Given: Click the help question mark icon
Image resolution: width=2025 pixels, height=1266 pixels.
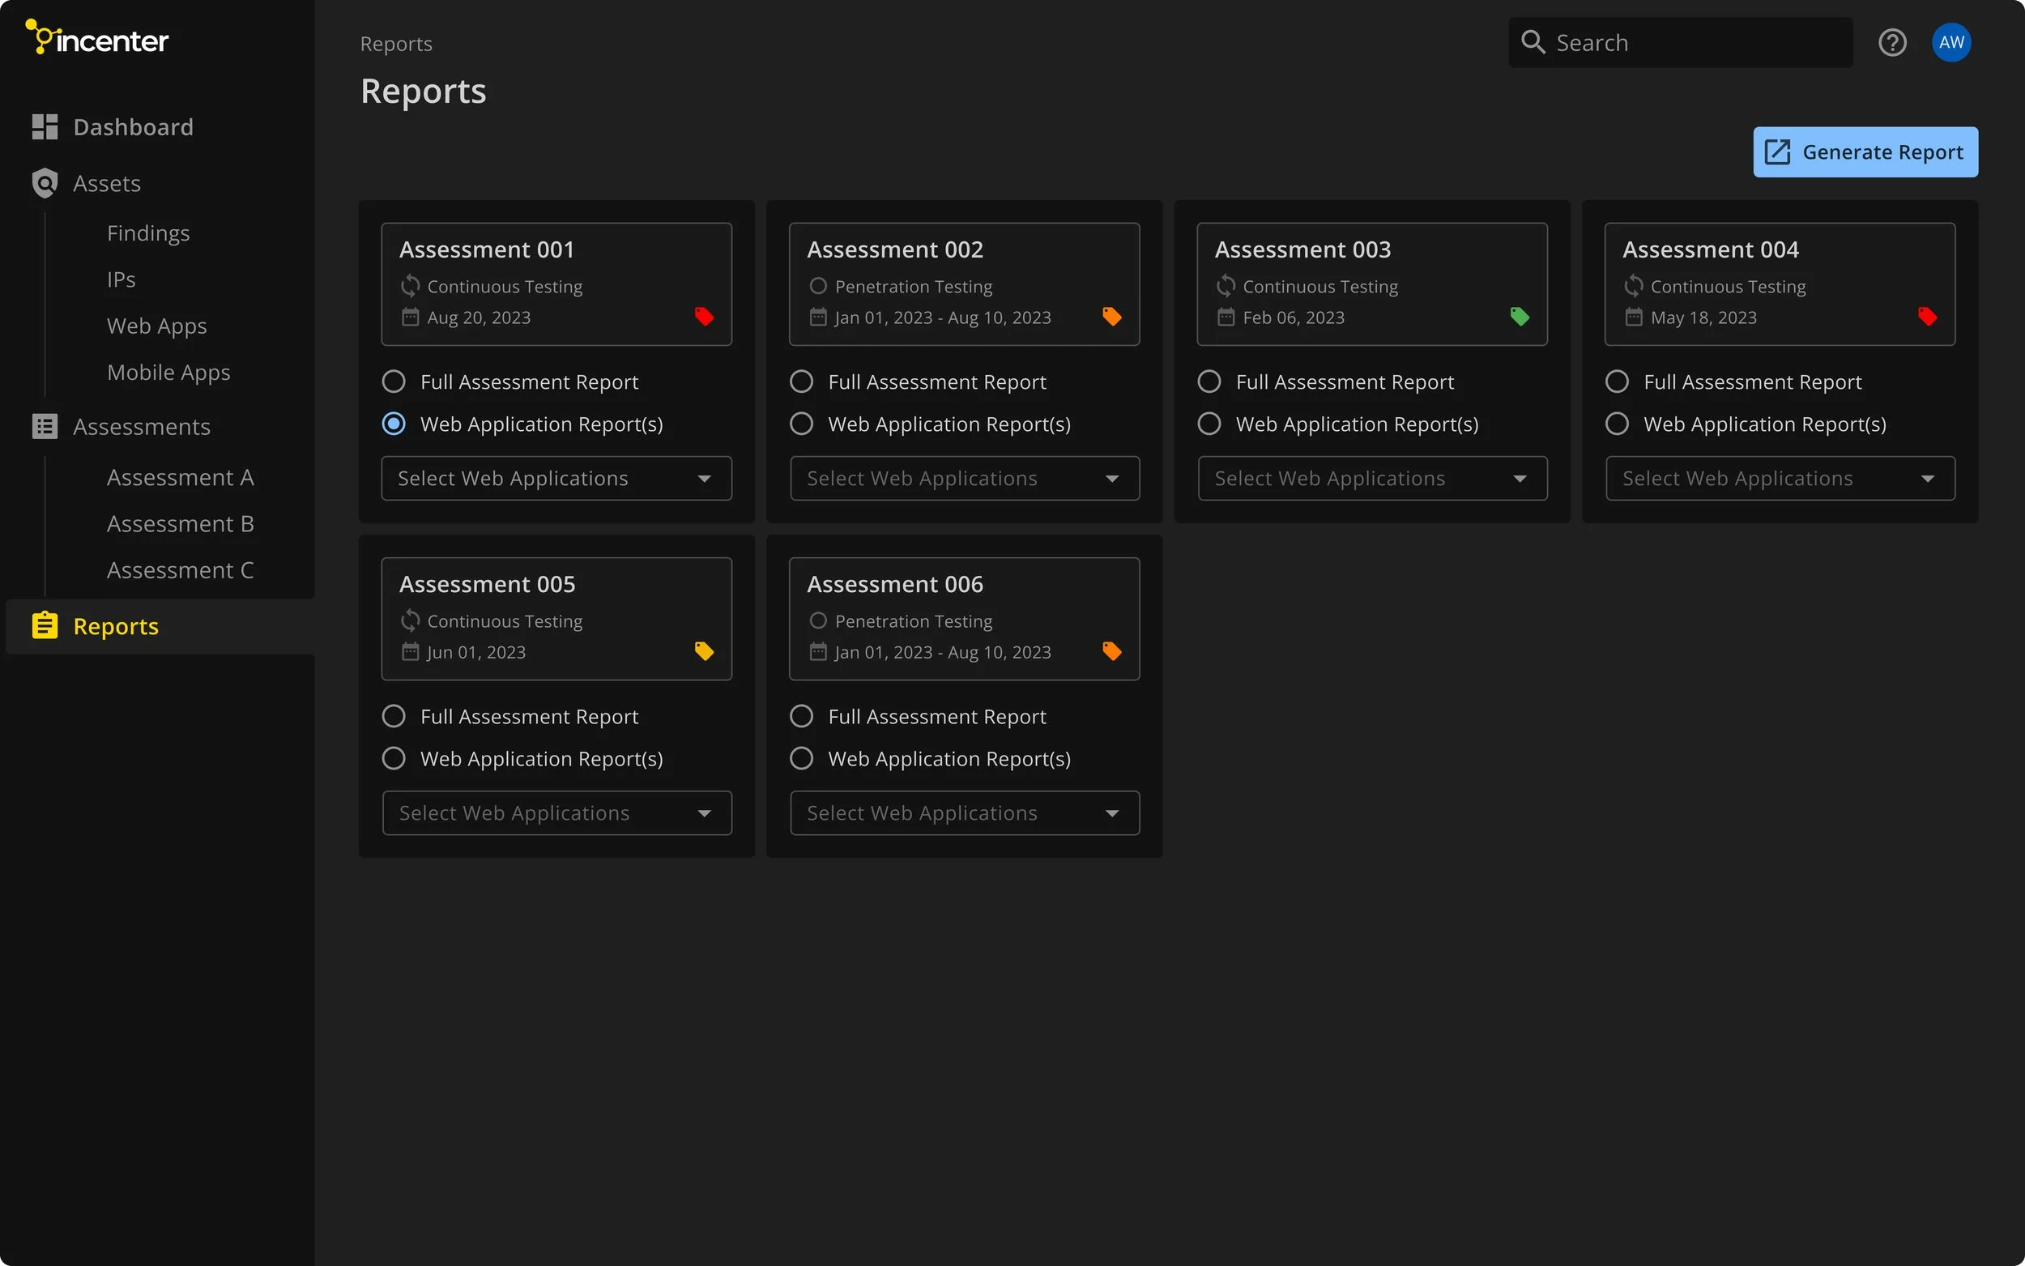Looking at the screenshot, I should coord(1892,43).
